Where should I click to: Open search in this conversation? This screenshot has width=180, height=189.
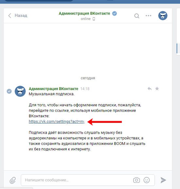[x=137, y=16]
